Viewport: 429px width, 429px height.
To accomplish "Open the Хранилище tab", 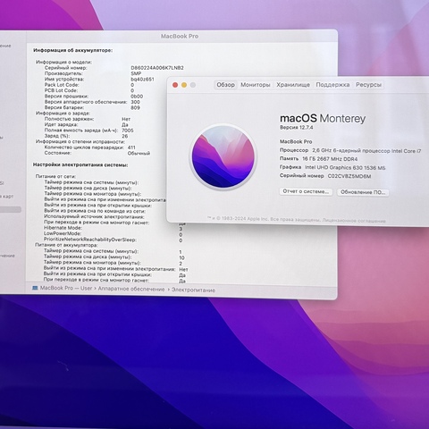I will [293, 85].
